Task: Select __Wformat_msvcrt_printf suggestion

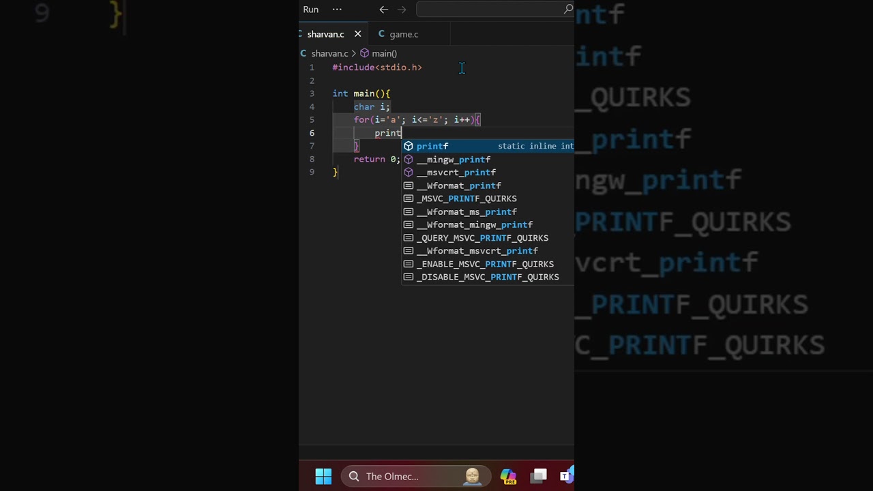Action: [488, 251]
